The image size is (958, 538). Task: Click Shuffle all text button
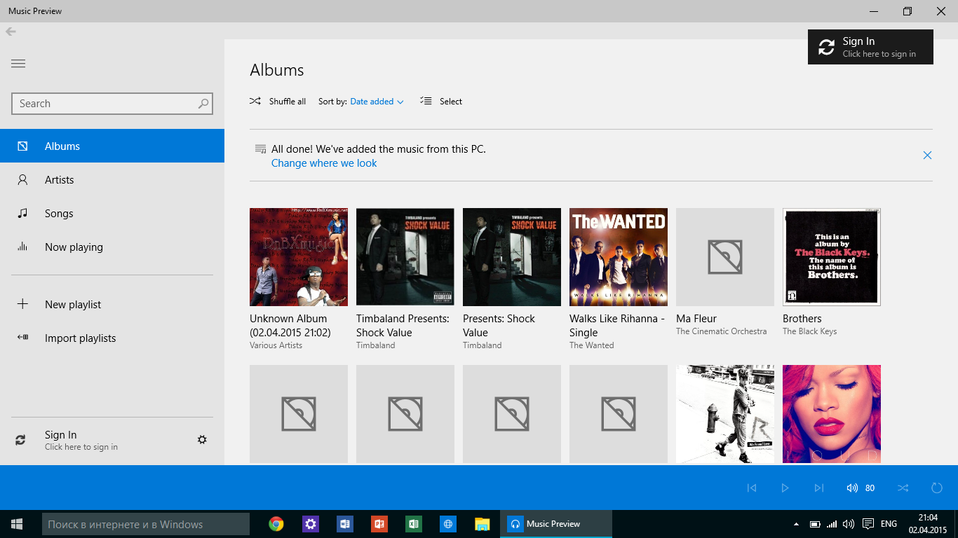tap(288, 102)
